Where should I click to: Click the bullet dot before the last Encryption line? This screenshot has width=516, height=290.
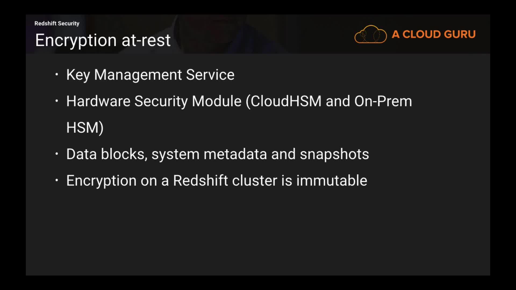tap(56, 180)
